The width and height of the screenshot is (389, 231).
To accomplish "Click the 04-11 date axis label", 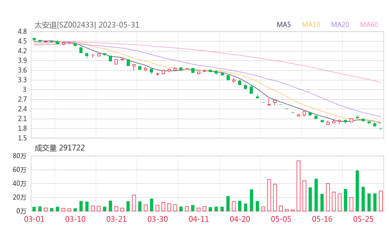I will click(x=199, y=219).
